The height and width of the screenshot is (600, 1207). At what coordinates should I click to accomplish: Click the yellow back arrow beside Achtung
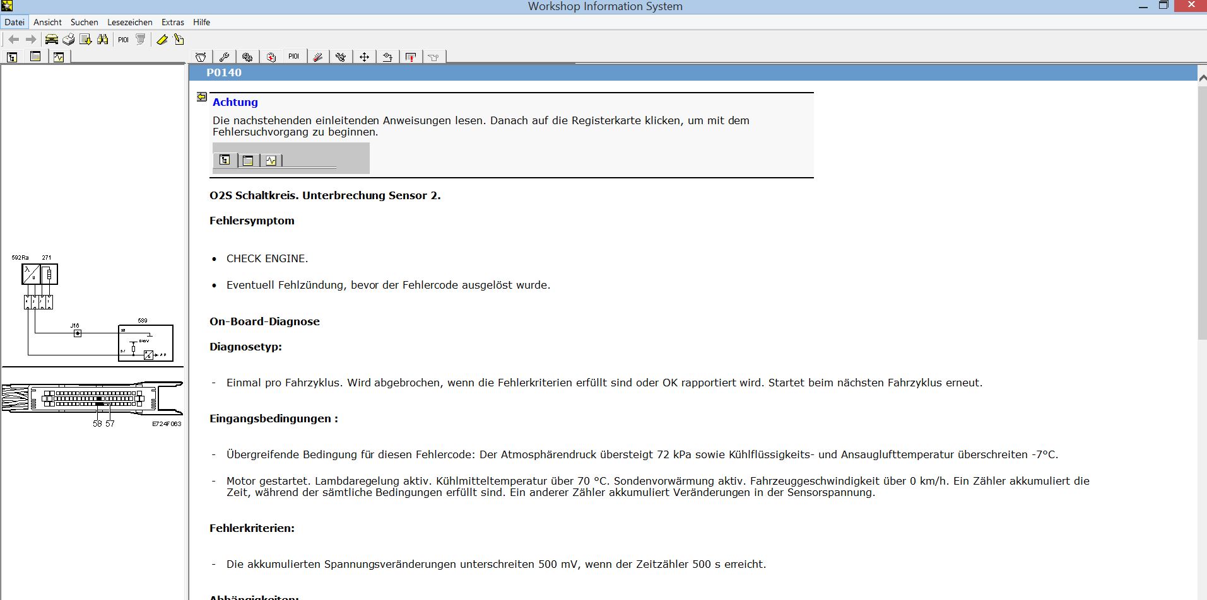click(202, 96)
